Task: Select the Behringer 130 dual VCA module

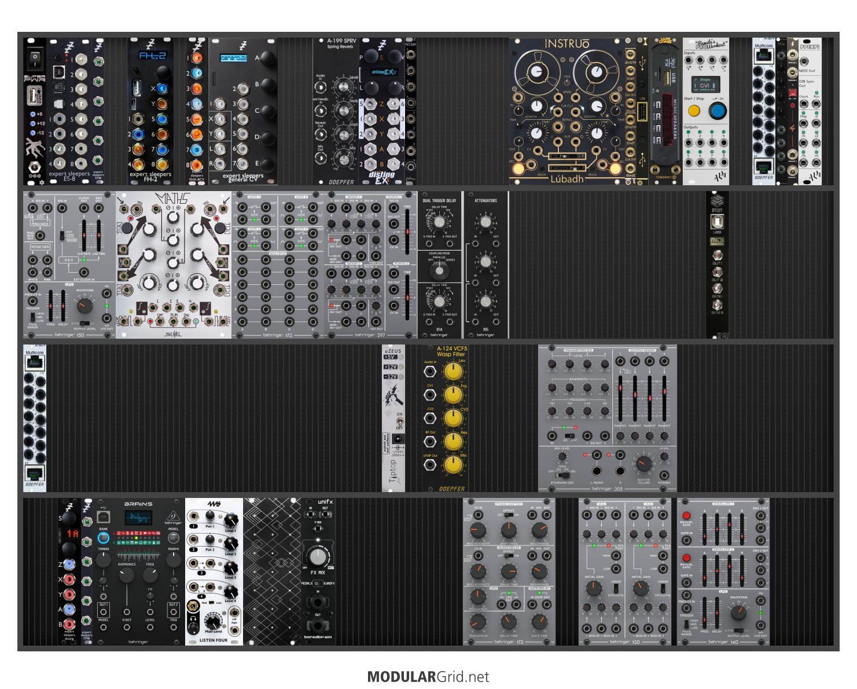Action: (x=625, y=571)
